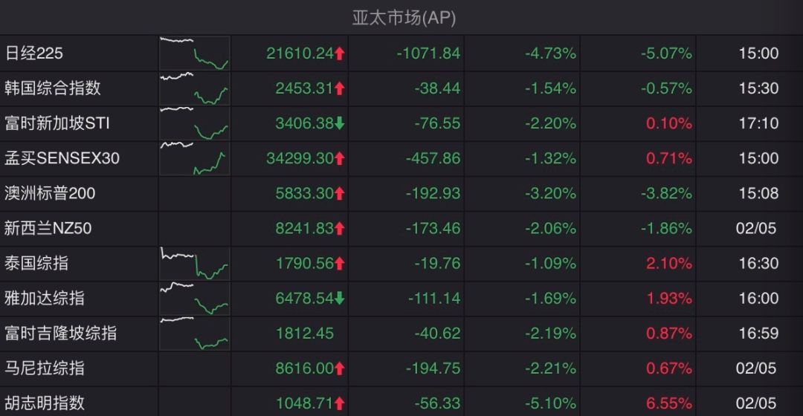Select the 马尼拉综指 index name
This screenshot has height=416, width=803.
click(45, 368)
